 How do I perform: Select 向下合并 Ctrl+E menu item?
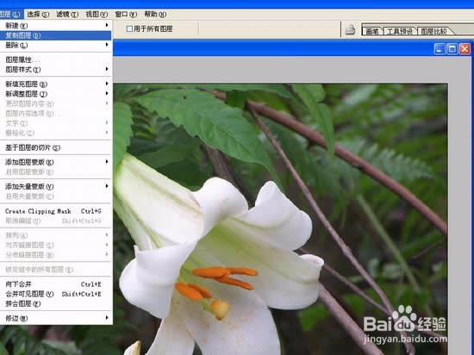56,284
